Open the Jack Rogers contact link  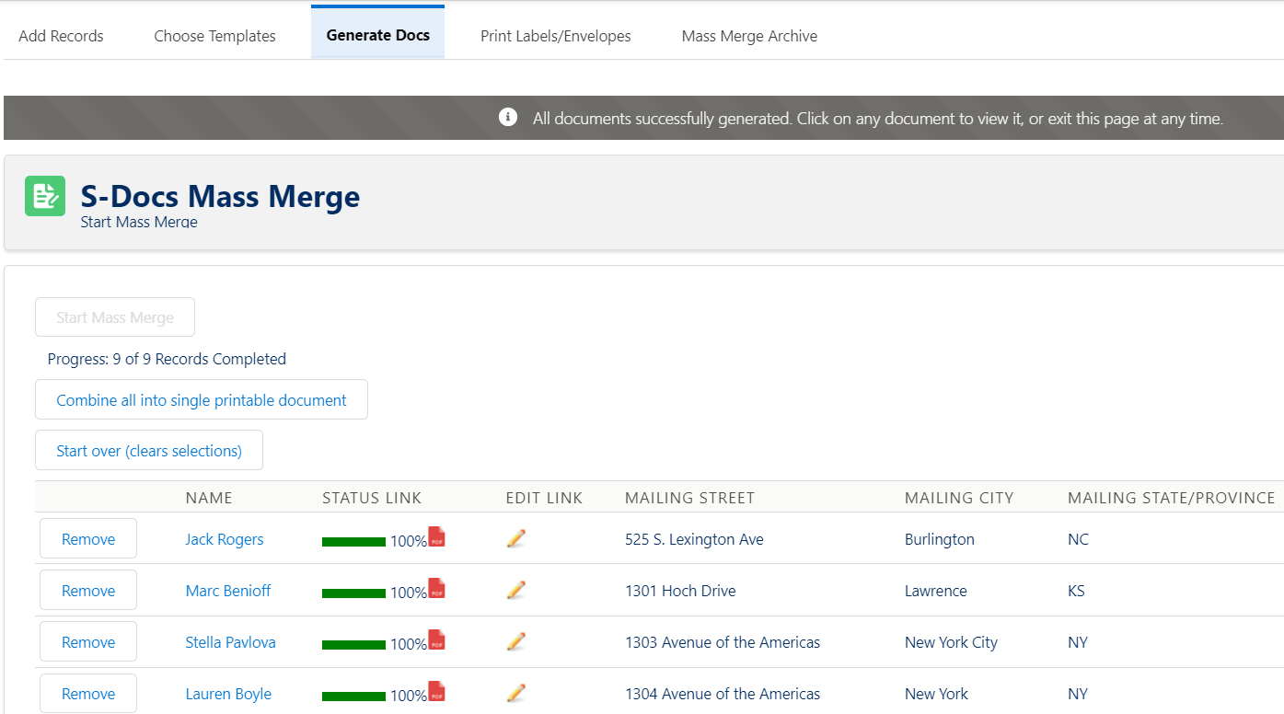click(225, 539)
